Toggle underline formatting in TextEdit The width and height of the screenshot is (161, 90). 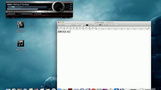(97, 25)
